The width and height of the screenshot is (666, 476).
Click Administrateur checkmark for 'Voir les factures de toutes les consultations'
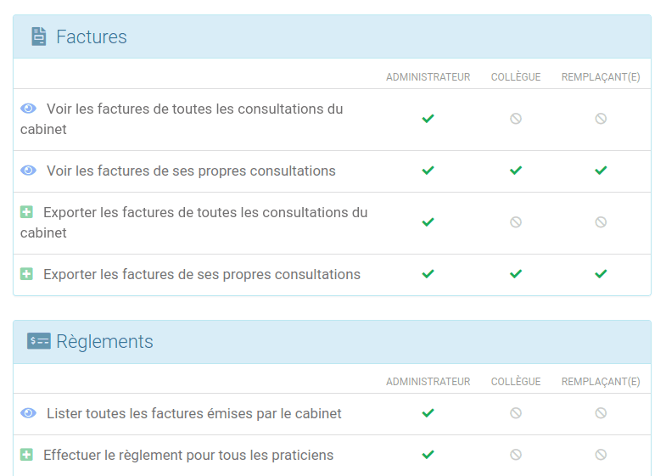(x=428, y=119)
